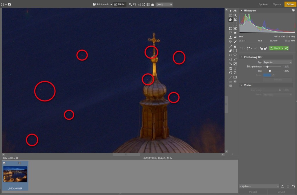Click the Uložit save button
297x195 pixels.
point(275,48)
